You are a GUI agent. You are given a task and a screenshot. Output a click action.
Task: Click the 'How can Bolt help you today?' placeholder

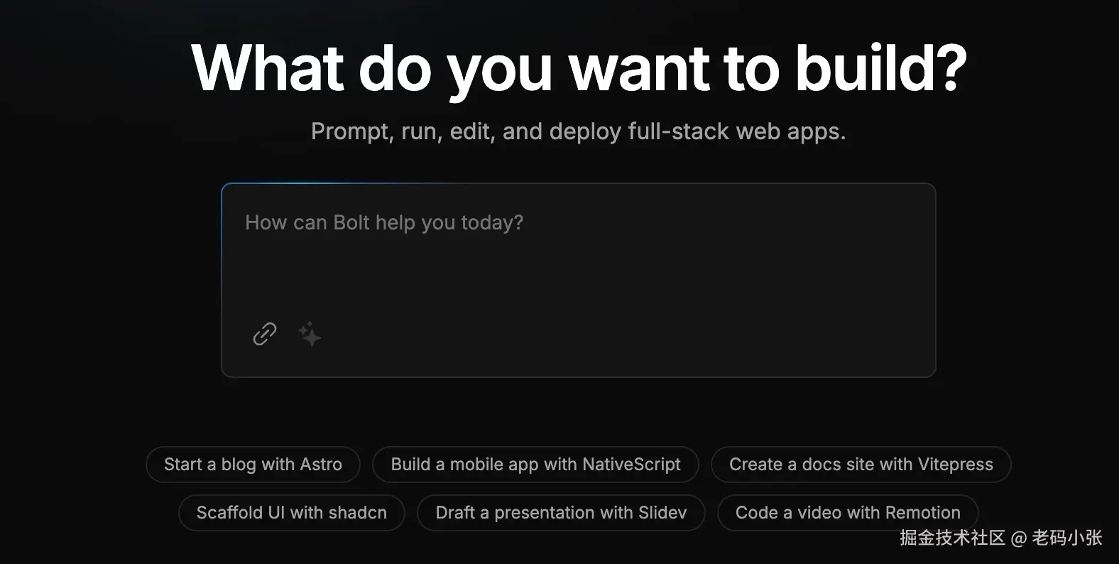click(384, 223)
